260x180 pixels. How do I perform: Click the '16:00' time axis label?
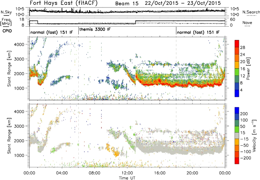click(160, 173)
